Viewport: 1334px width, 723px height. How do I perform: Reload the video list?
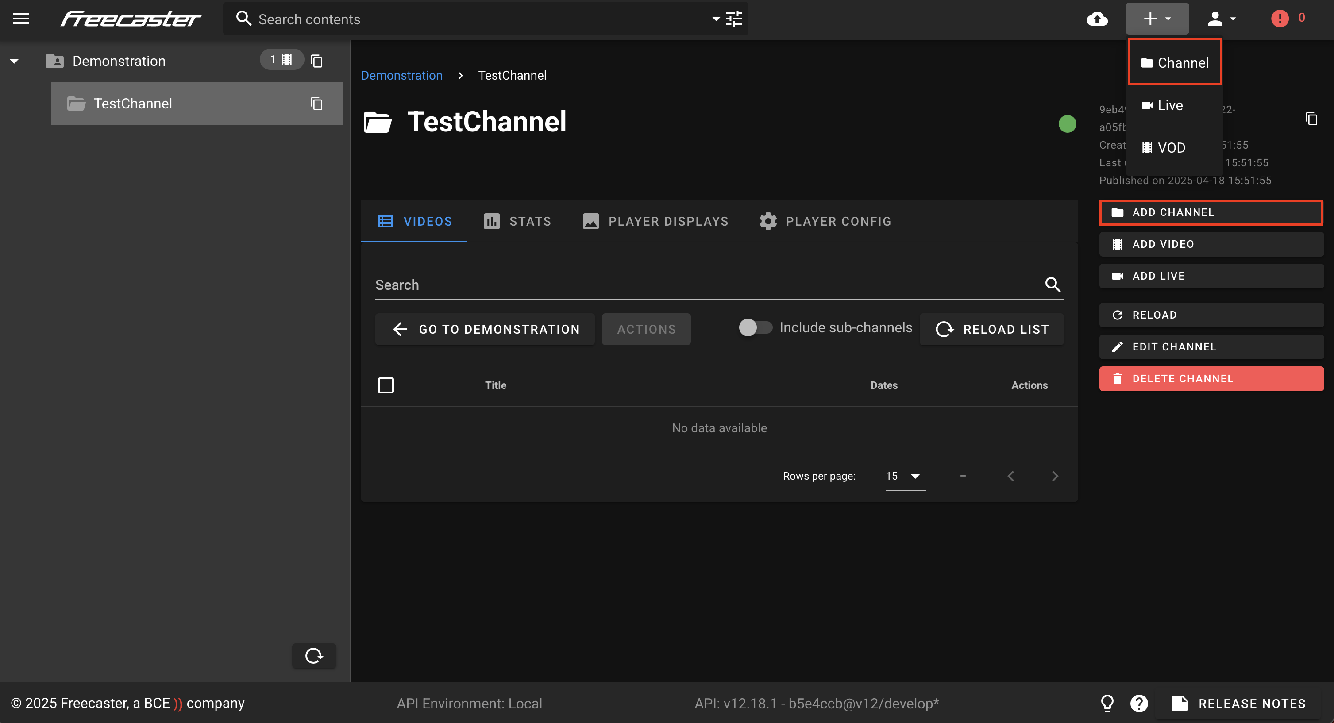(992, 329)
